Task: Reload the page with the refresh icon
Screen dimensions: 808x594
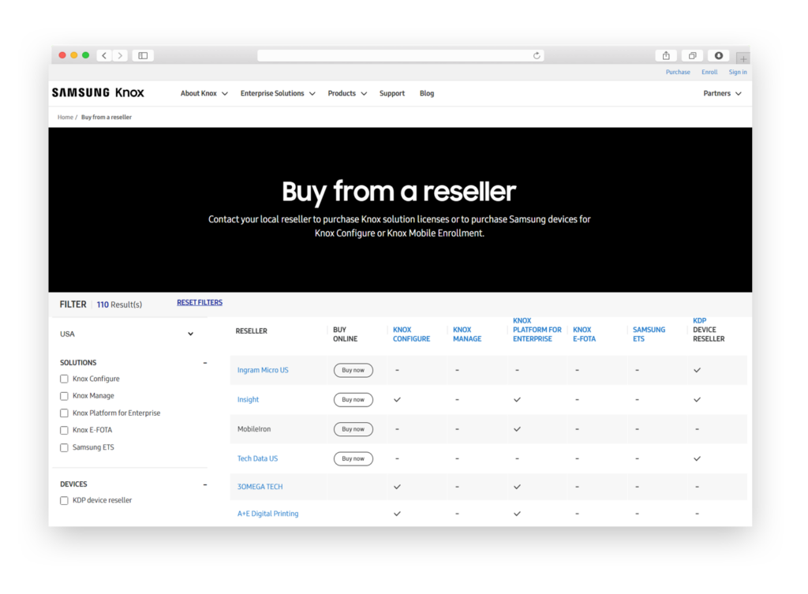Action: point(537,56)
